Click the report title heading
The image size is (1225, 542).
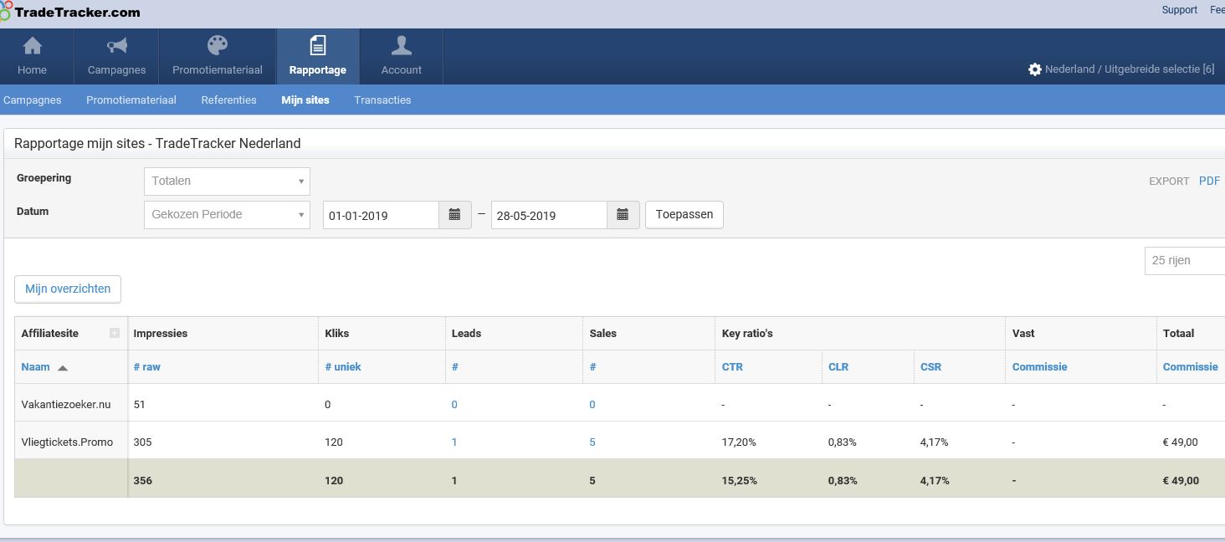157,143
